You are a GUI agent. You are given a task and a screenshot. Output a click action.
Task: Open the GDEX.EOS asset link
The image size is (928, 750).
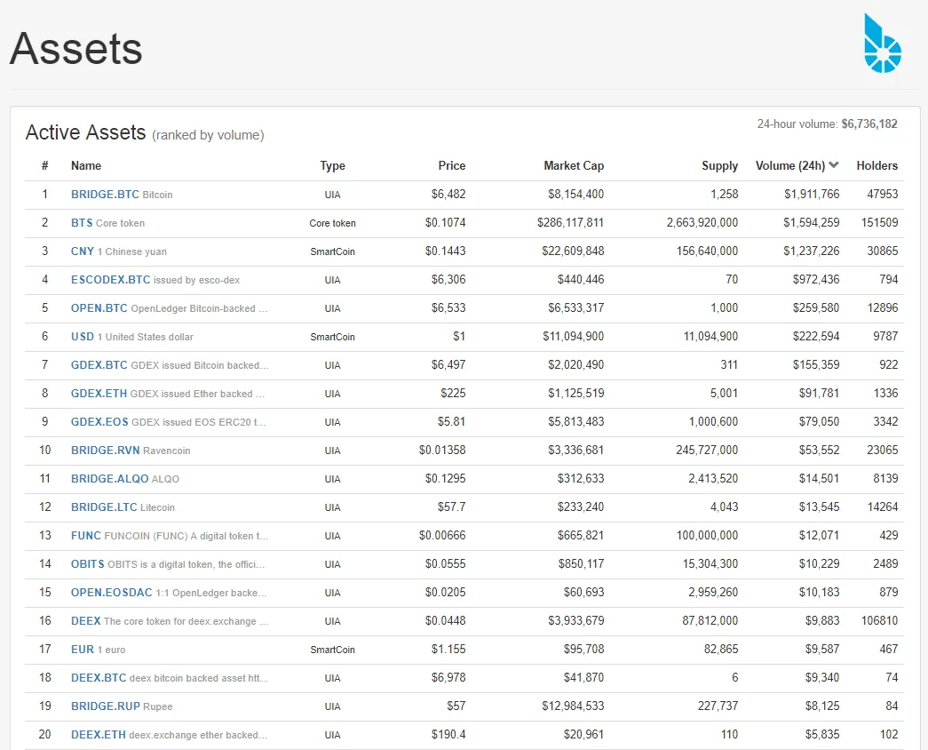coord(99,422)
